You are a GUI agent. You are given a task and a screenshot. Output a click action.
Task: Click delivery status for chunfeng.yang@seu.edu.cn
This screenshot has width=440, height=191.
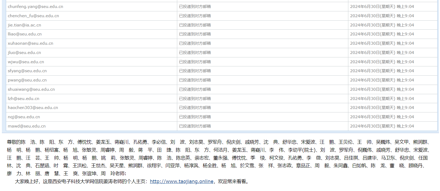click(x=195, y=7)
